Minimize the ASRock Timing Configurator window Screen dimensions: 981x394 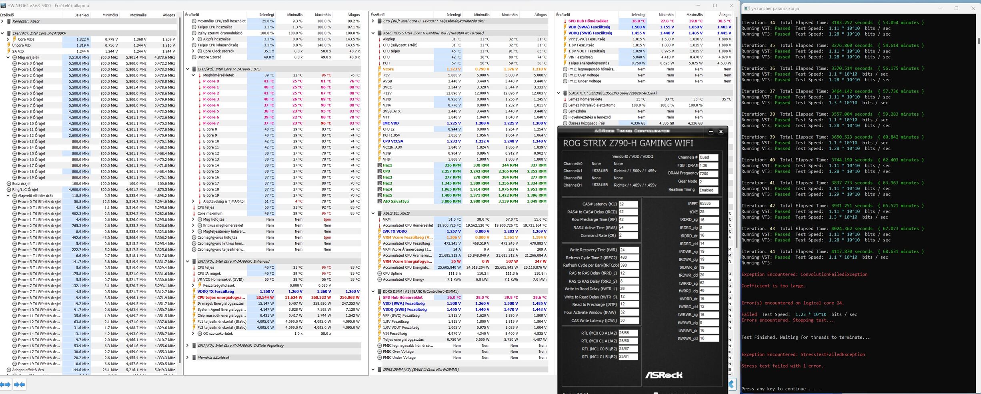coord(711,131)
